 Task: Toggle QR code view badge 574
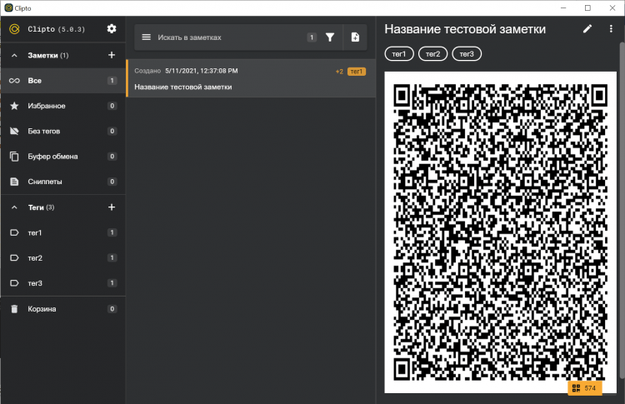tap(584, 388)
